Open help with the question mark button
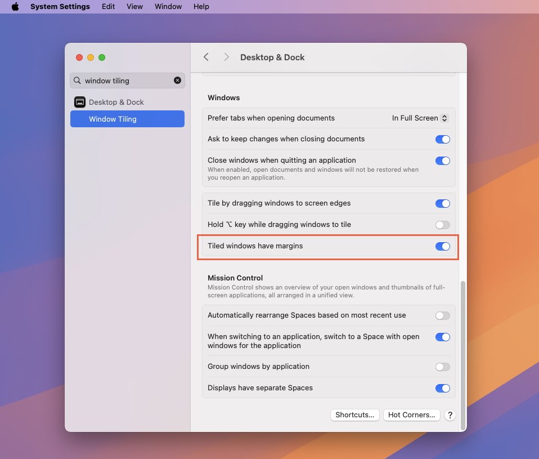Image resolution: width=539 pixels, height=459 pixels. click(x=450, y=415)
